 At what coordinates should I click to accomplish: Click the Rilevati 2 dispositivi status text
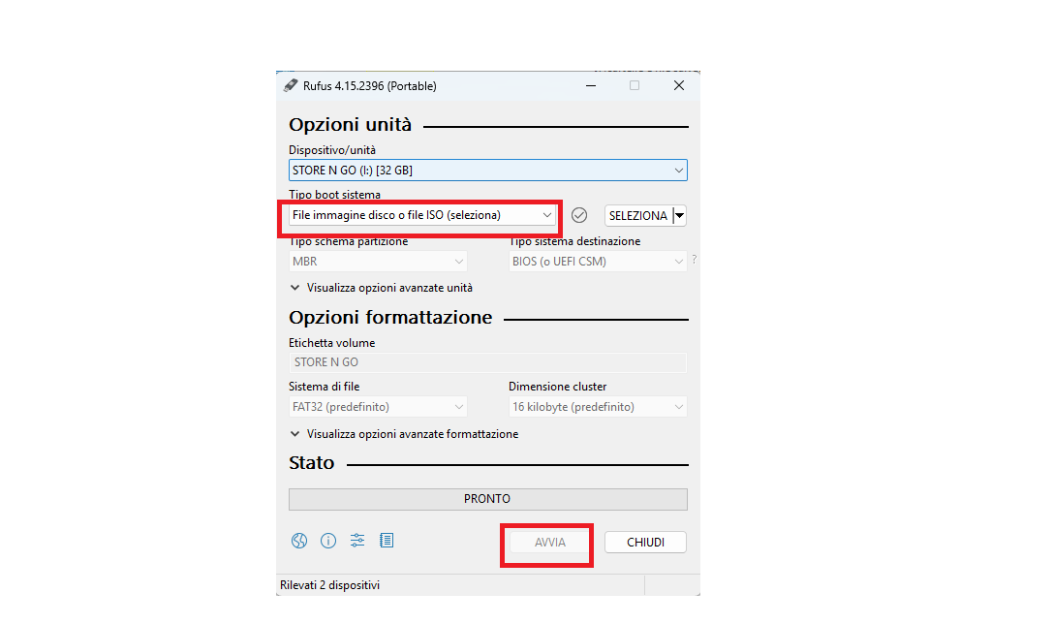(x=329, y=585)
